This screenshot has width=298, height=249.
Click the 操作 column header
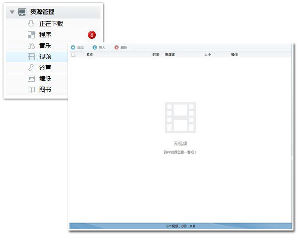[x=234, y=55]
